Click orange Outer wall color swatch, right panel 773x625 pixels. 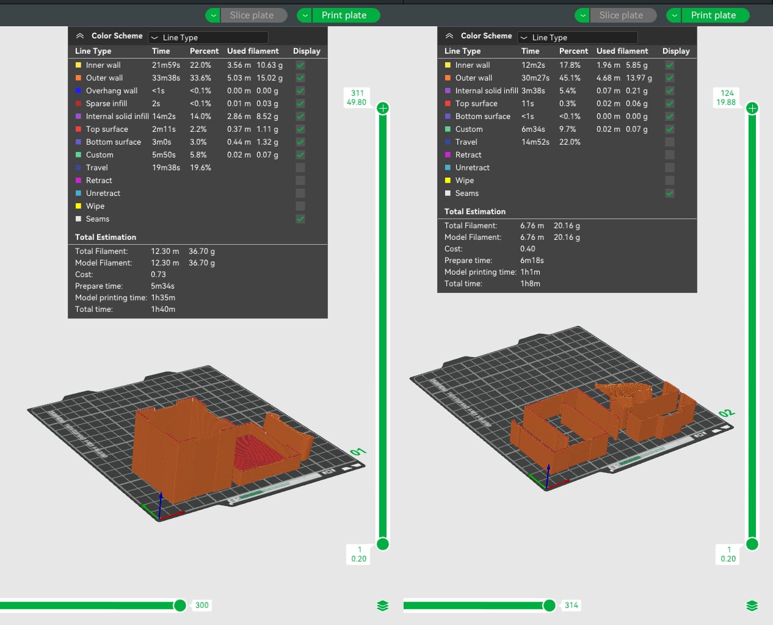click(x=448, y=78)
